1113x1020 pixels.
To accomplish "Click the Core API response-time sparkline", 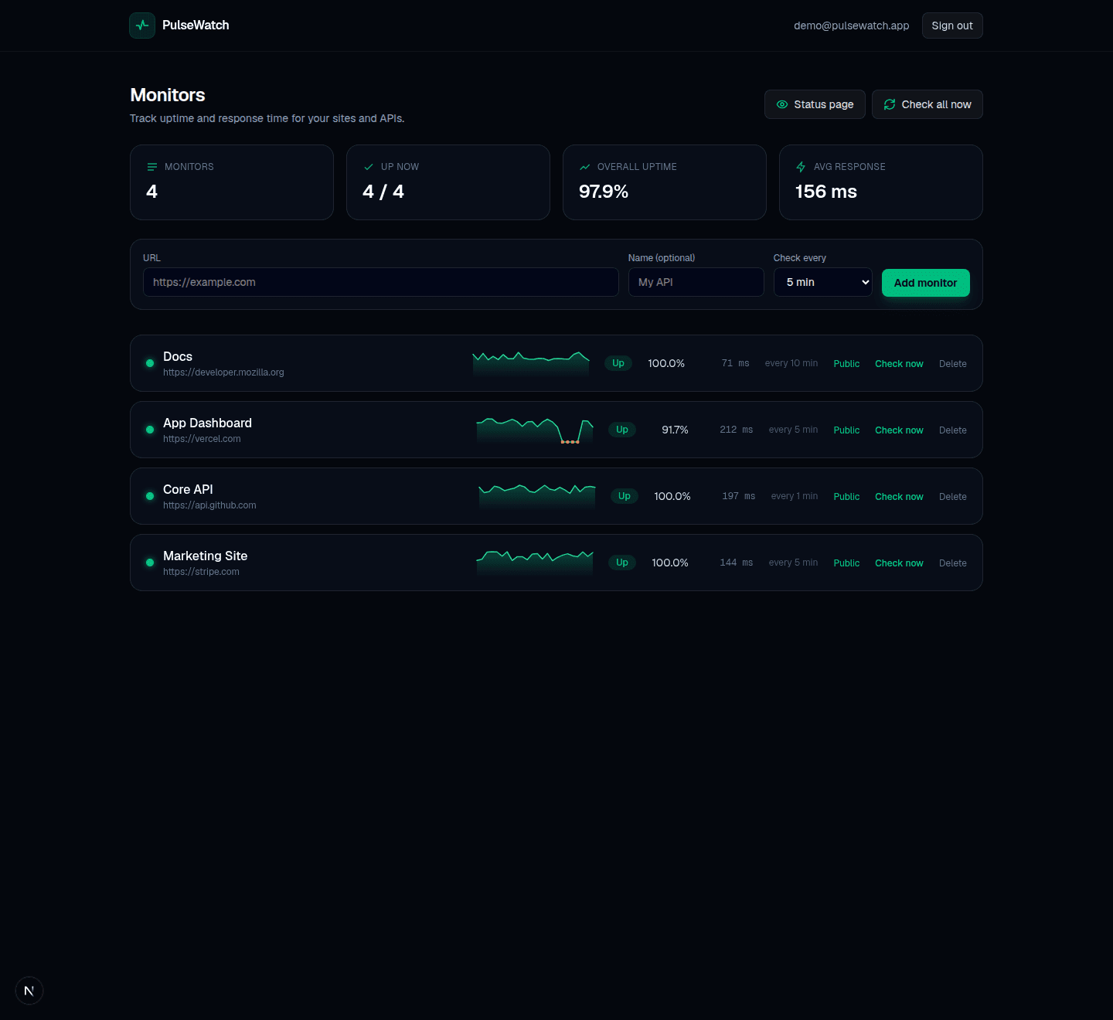I will click(537, 496).
